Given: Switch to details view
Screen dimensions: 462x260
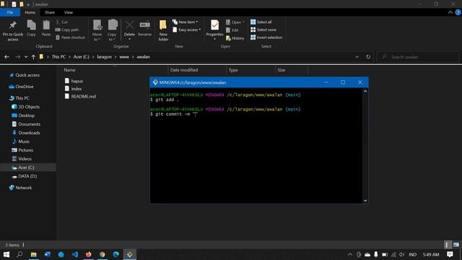Looking at the screenshot, I should point(447,245).
